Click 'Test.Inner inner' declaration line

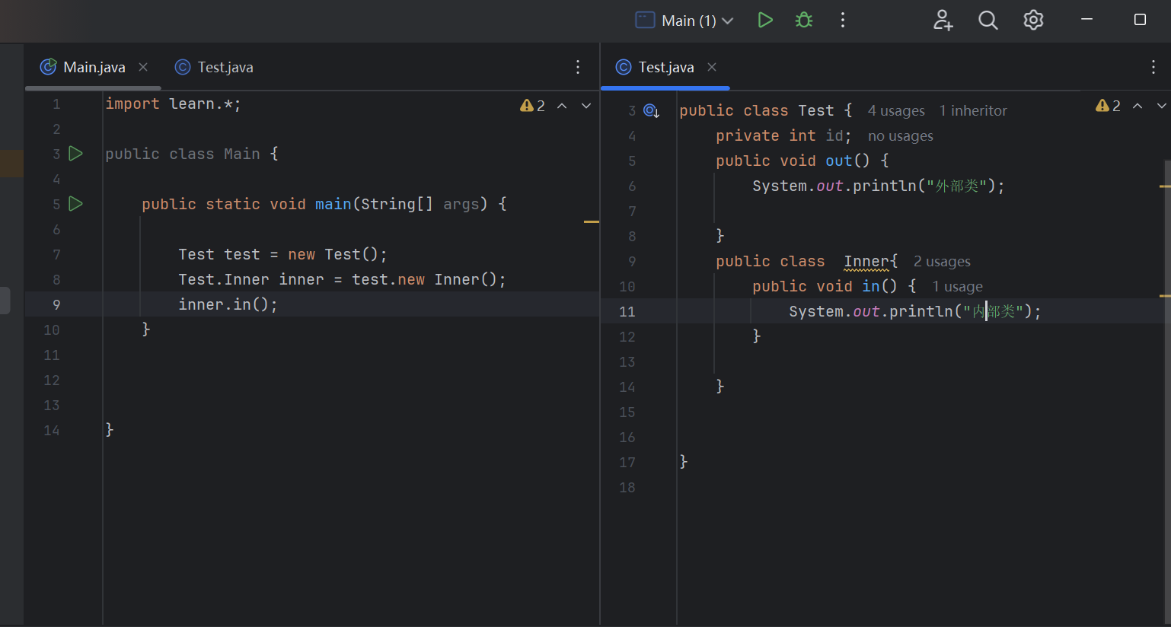pyautogui.click(x=343, y=279)
